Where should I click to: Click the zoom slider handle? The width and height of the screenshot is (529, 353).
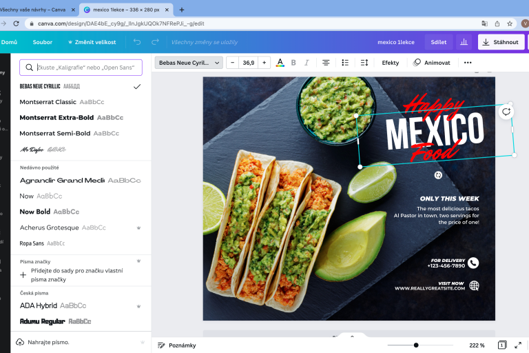416,345
